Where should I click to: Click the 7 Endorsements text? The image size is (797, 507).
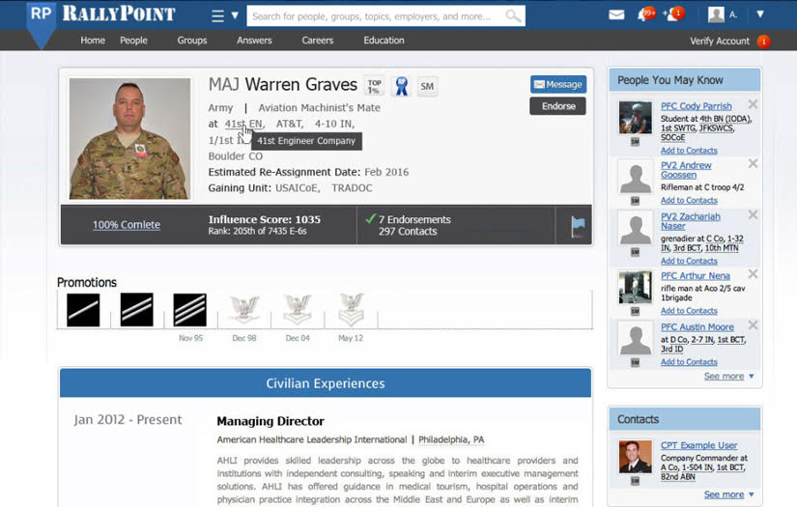(x=414, y=219)
